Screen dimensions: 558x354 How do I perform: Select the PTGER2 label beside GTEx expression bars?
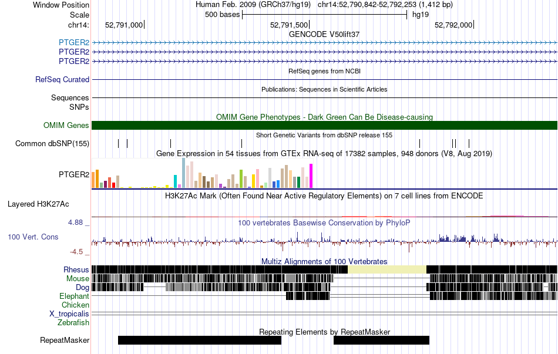74,174
